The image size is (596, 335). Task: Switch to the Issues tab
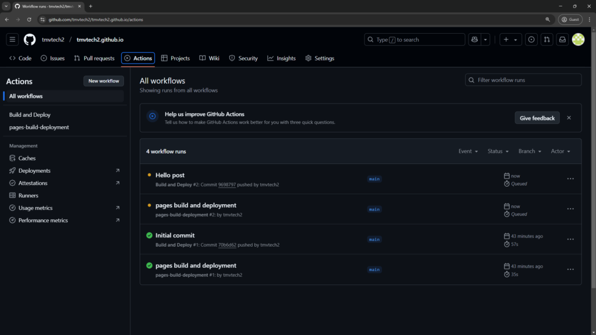(x=52, y=58)
